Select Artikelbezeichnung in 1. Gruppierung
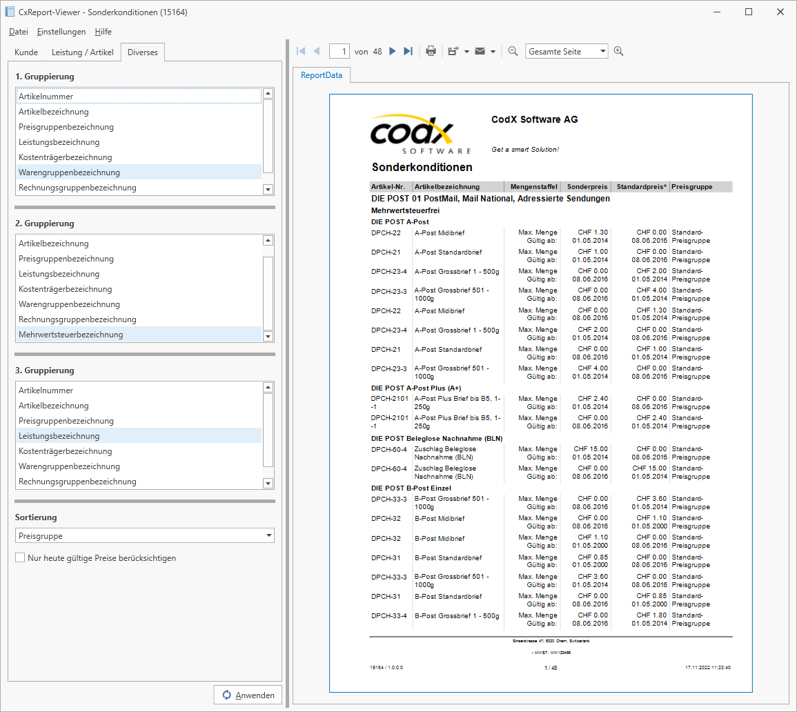 (x=139, y=111)
